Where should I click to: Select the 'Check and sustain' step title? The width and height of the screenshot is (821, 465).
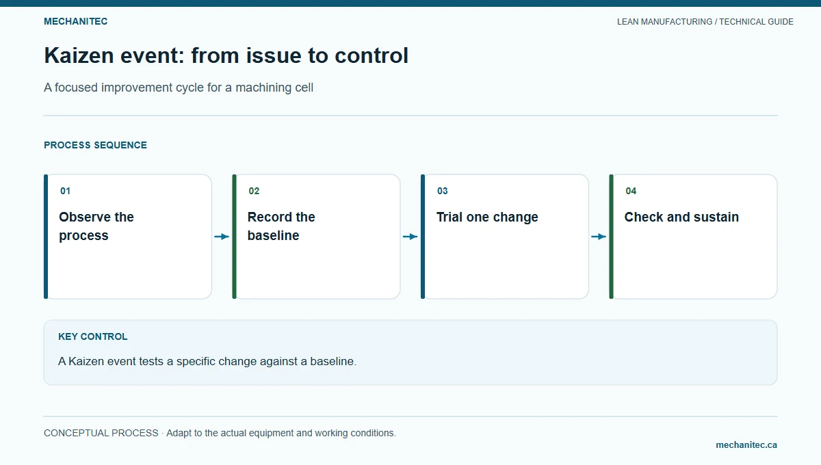[x=681, y=217]
